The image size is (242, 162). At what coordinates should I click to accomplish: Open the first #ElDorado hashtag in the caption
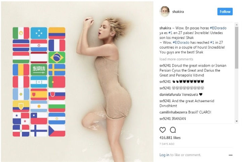218,28
